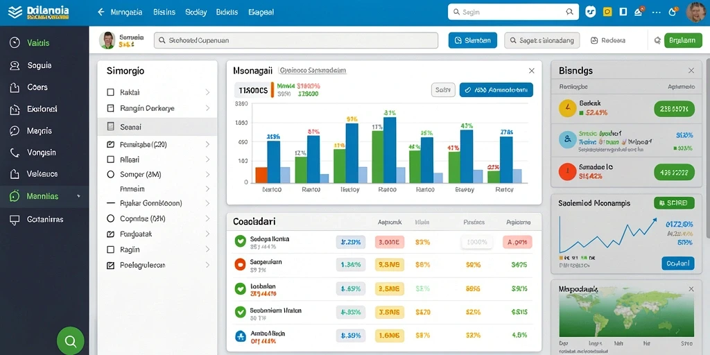Click the Stchoated Cupenuan search field
Viewport: 710px width, 355px height.
click(296, 40)
